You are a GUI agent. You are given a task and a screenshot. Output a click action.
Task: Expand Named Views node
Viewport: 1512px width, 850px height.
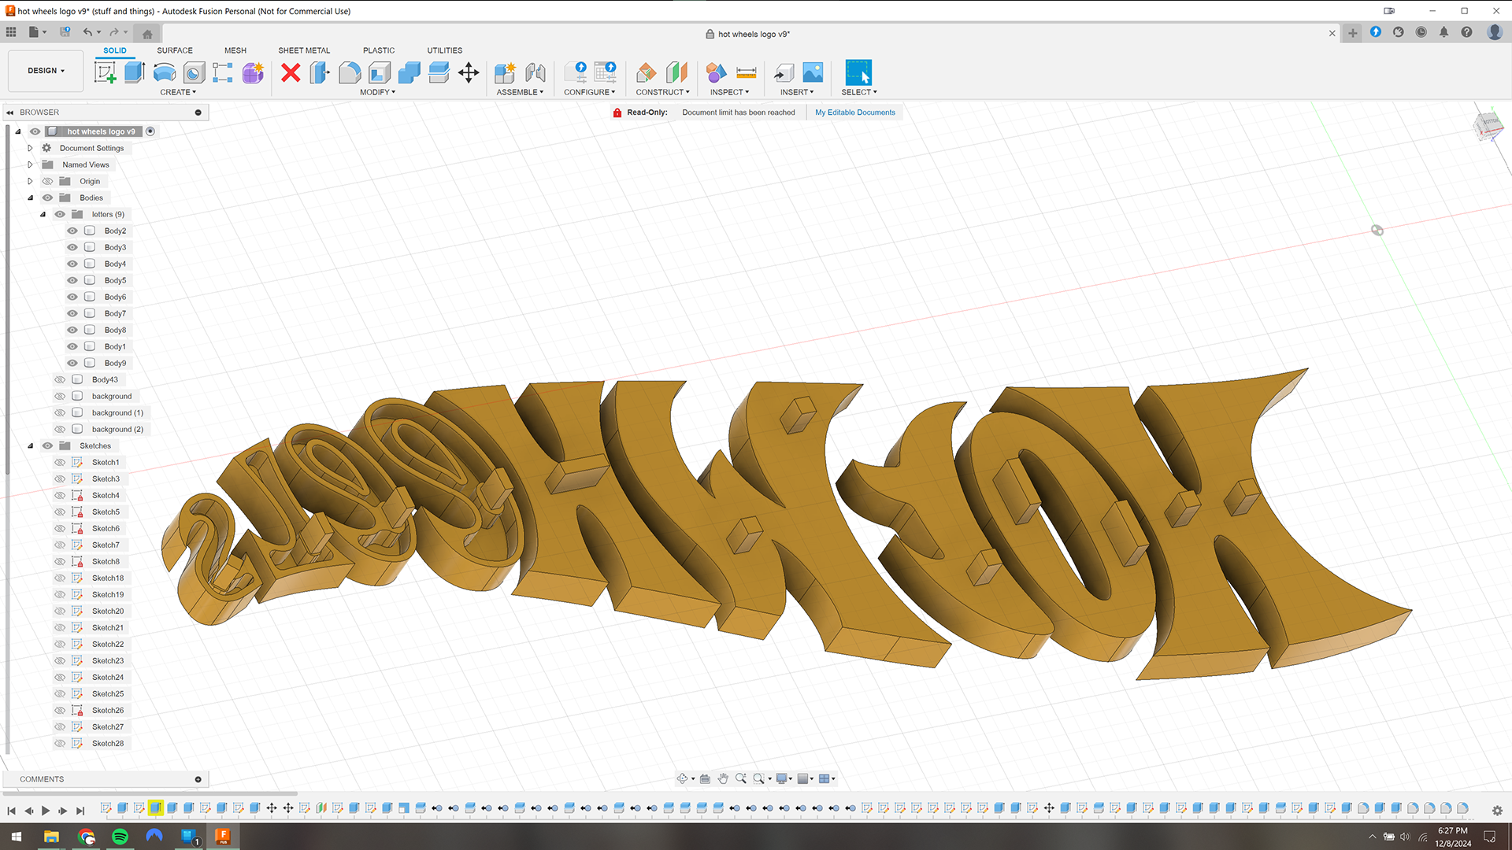click(x=30, y=164)
